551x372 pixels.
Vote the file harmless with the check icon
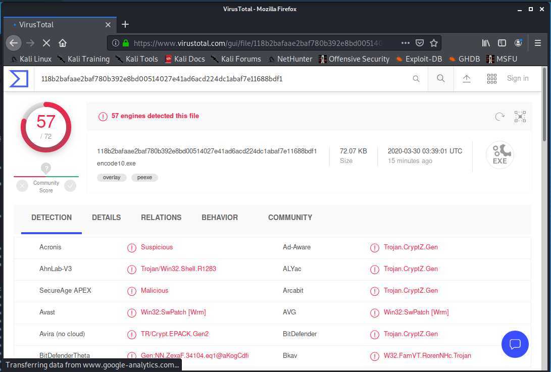[70, 185]
